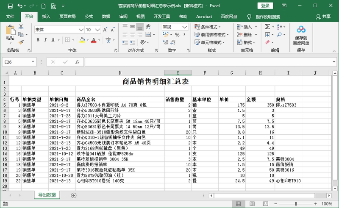Click the Cut scissors icon
This screenshot has width=339, height=208.
coord(21,27)
